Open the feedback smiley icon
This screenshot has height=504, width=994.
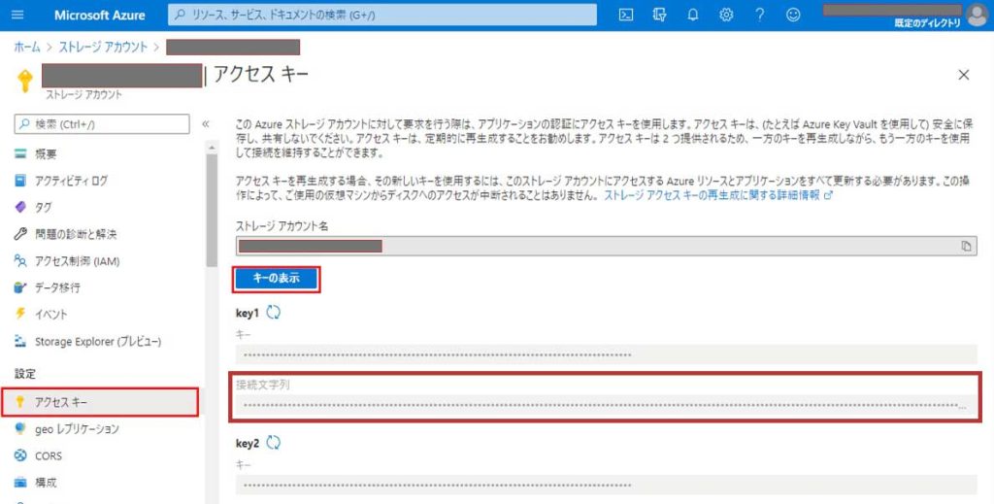pyautogui.click(x=793, y=15)
